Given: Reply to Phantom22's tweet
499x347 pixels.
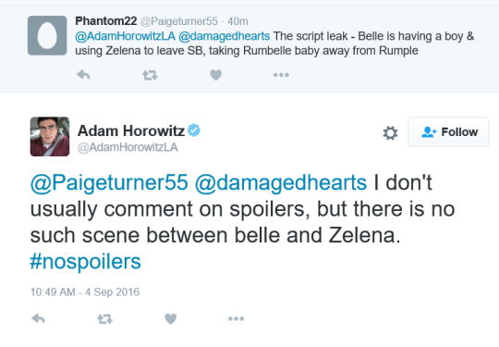Looking at the screenshot, I should [83, 75].
